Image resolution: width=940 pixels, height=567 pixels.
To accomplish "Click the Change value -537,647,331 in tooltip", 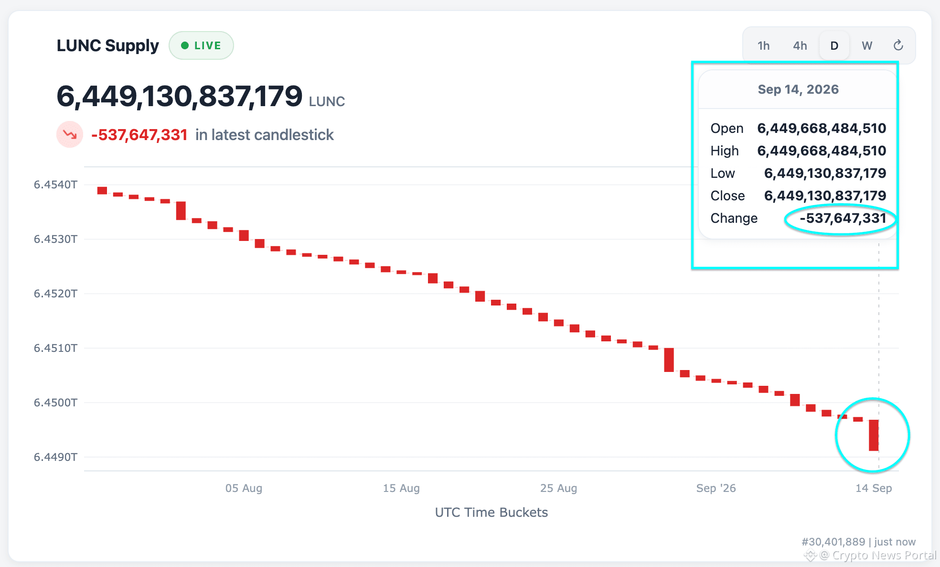I will tap(843, 218).
